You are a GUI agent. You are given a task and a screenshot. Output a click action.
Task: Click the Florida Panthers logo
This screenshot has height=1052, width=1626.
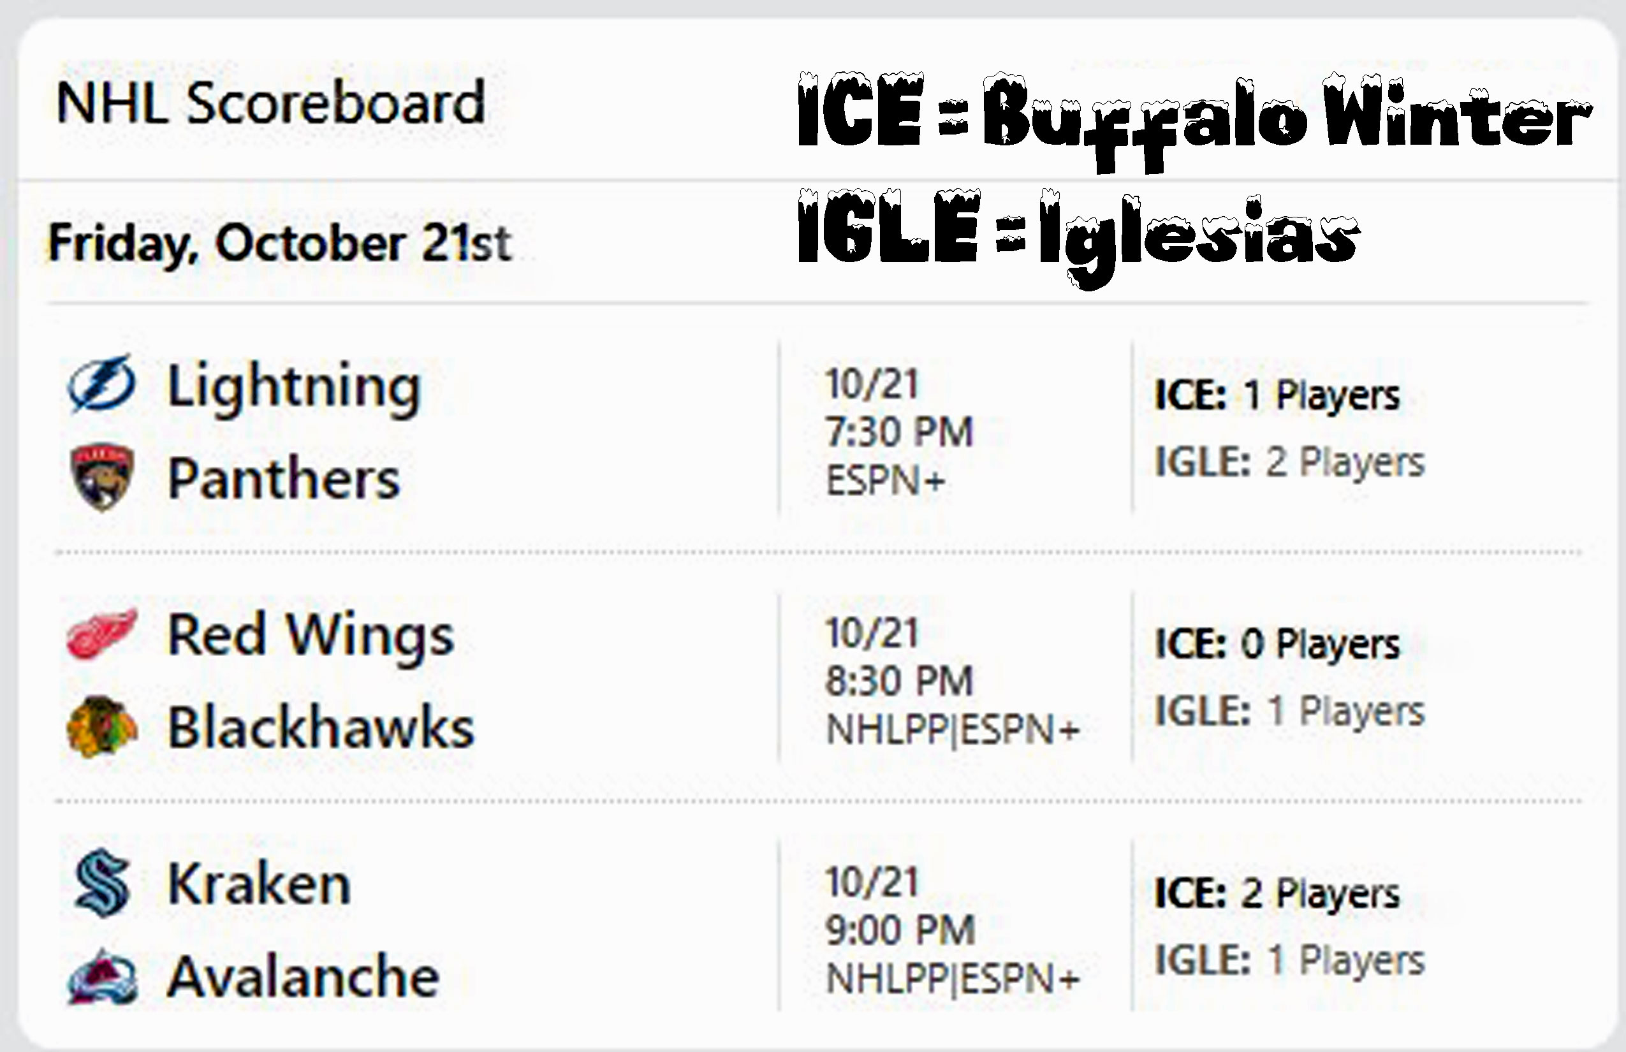tap(102, 477)
